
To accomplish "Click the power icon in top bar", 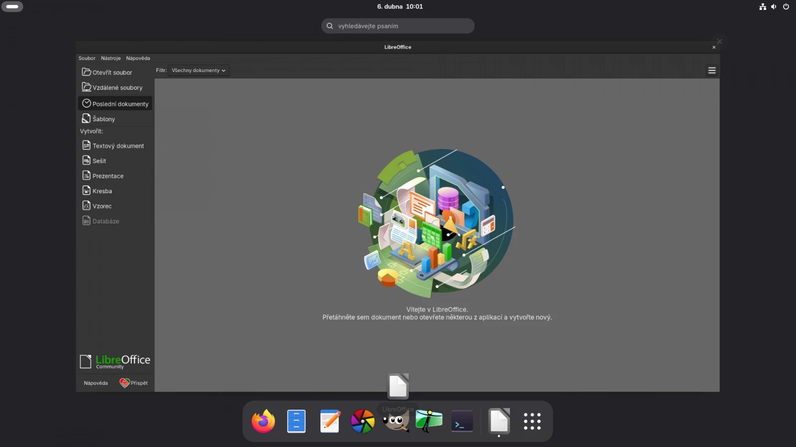I will (786, 6).
